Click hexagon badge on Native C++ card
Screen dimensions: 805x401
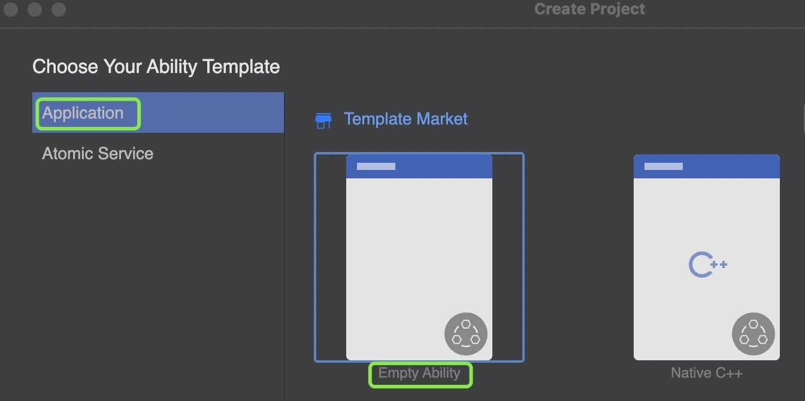point(753,334)
